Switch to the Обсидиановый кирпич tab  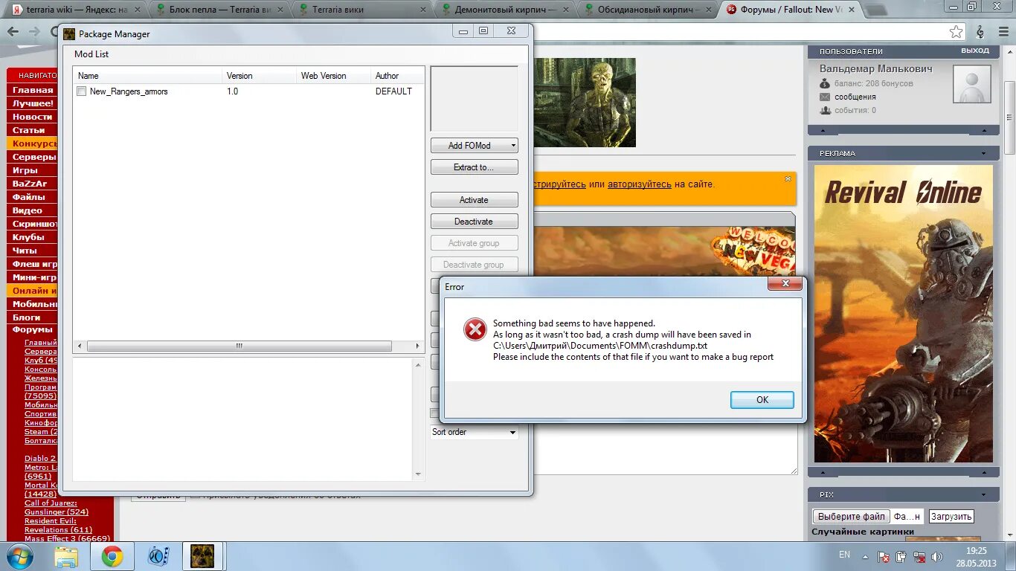[646, 10]
